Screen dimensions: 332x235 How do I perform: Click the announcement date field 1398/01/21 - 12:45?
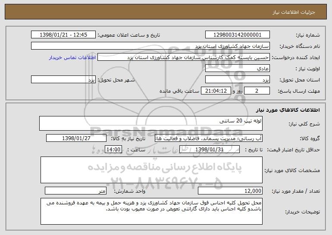point(63,35)
